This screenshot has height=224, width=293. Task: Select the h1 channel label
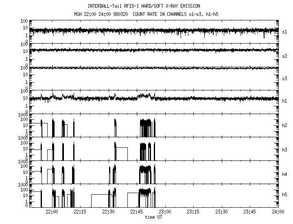285,101
